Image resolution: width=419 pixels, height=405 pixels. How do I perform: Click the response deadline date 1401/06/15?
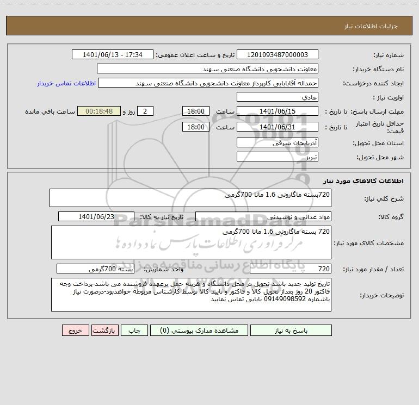coord(278,111)
